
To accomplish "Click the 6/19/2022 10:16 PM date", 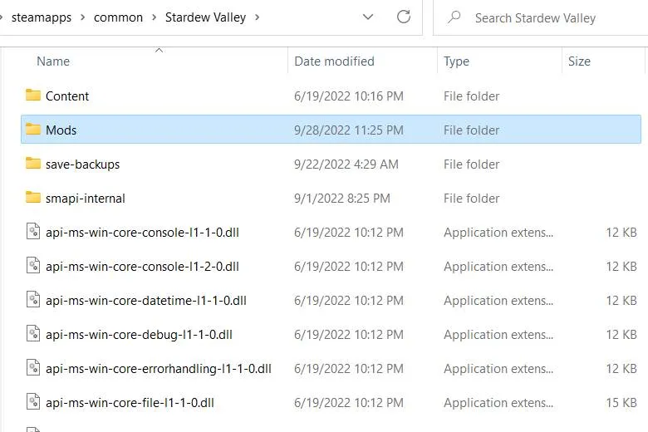I will tap(349, 96).
